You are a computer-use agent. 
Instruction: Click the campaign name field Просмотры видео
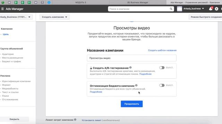click(x=132, y=58)
